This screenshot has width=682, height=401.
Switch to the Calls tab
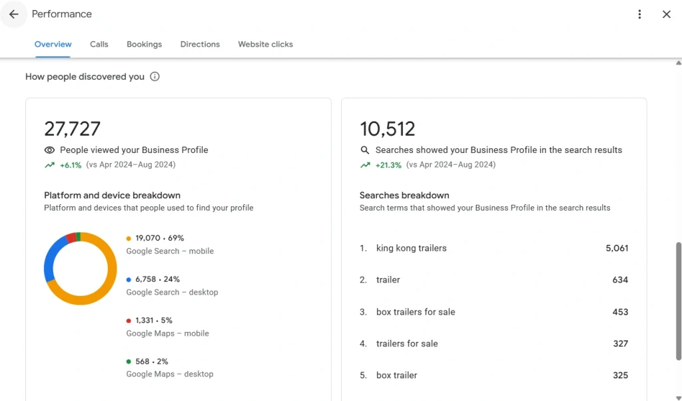point(99,45)
